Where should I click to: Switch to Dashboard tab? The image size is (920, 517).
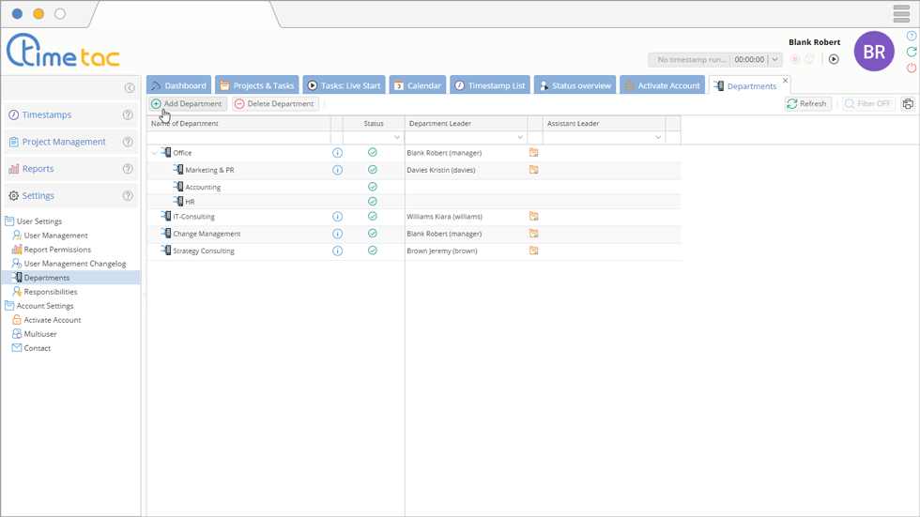(x=179, y=85)
